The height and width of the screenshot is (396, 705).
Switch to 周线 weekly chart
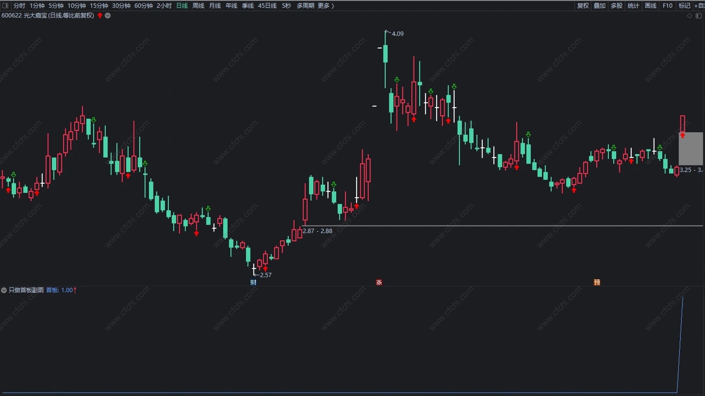point(198,6)
